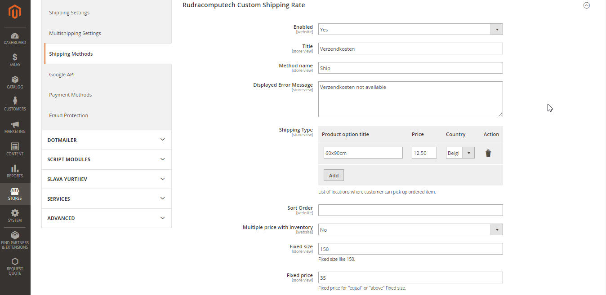Click the Magento logo icon
The image size is (606, 295).
click(15, 12)
